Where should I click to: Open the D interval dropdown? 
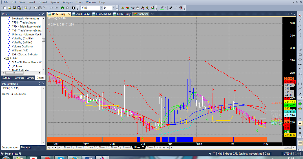point(114,8)
